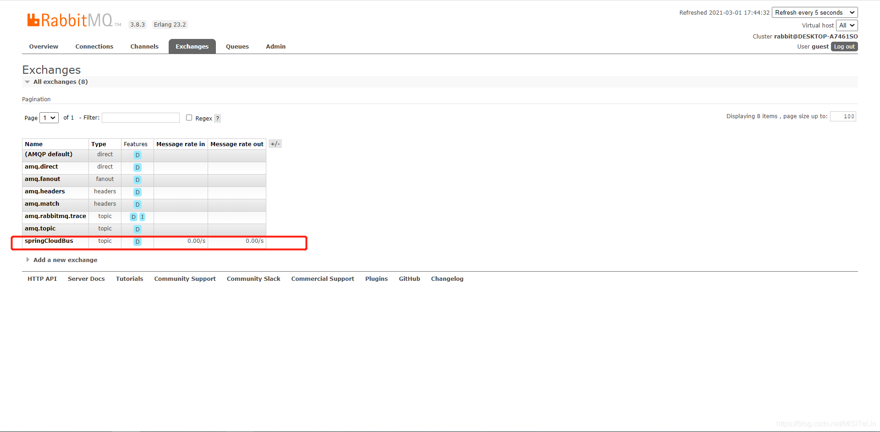Click the Erlang 23.2 version label
Image resolution: width=880 pixels, height=432 pixels.
(170, 25)
